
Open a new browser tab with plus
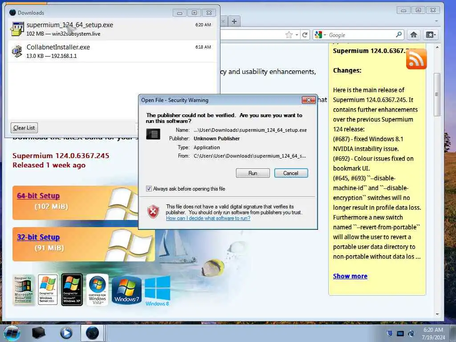pyautogui.click(x=234, y=21)
